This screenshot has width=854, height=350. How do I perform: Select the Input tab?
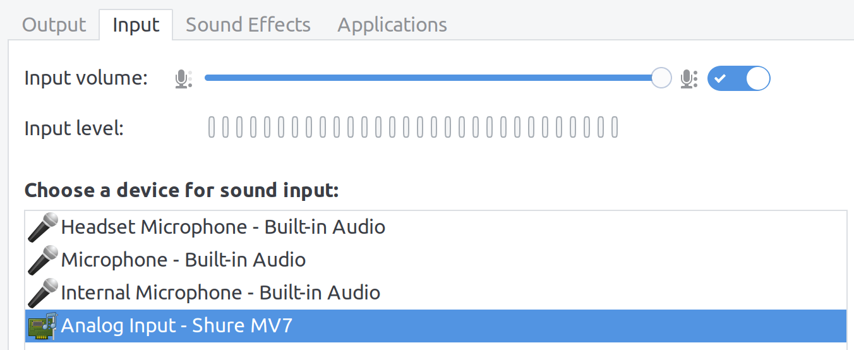point(136,25)
